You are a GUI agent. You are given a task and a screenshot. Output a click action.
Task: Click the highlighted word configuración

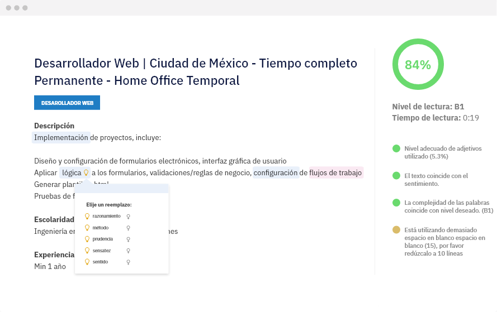click(276, 173)
